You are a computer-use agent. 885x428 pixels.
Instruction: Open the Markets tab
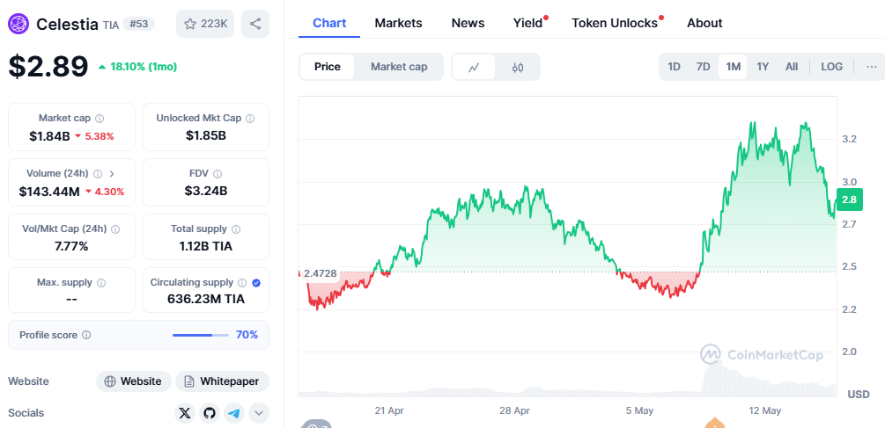coord(399,23)
